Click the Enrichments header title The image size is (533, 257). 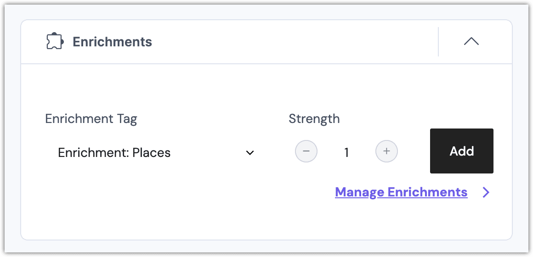(x=113, y=42)
